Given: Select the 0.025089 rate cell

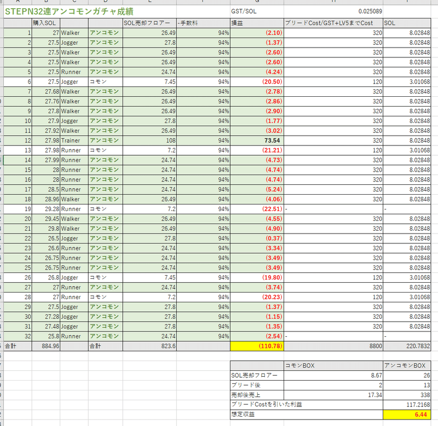Looking at the screenshot, I should 333,11.
